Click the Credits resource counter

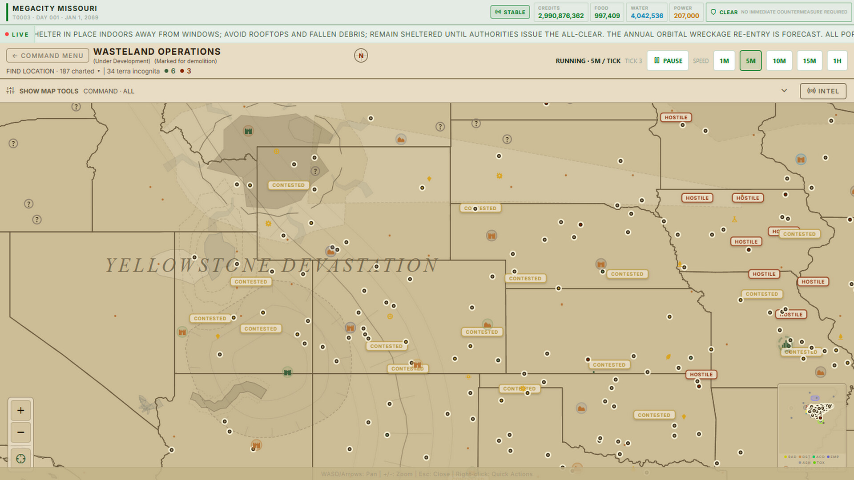click(x=561, y=12)
